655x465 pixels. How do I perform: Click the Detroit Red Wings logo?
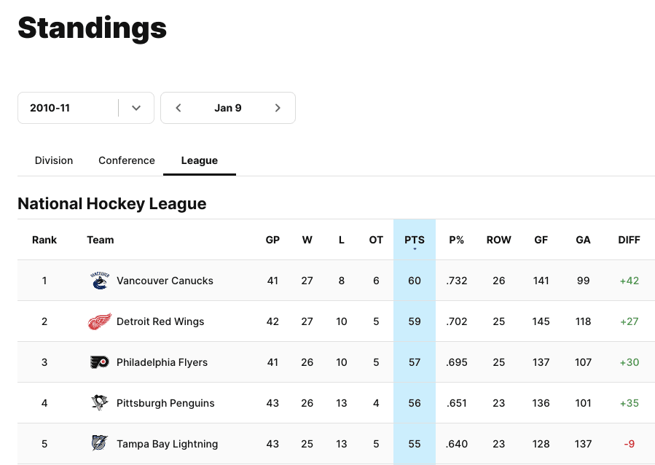100,321
